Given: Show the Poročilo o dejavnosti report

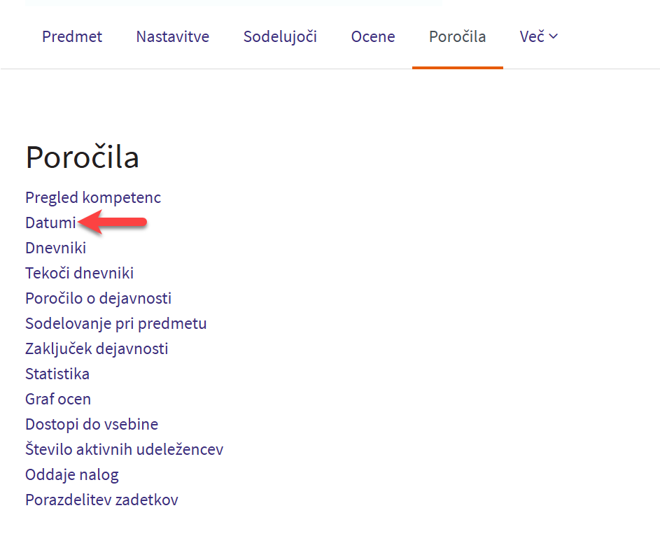Looking at the screenshot, I should pyautogui.click(x=98, y=298).
